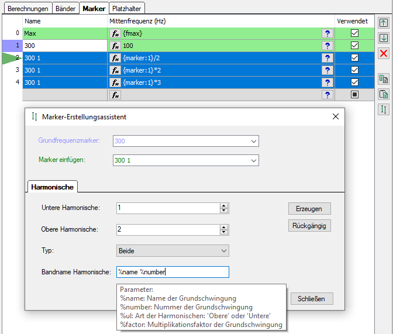Decrease Obere Harmonische value
Image resolution: width=393 pixels, height=334 pixels.
(224, 232)
